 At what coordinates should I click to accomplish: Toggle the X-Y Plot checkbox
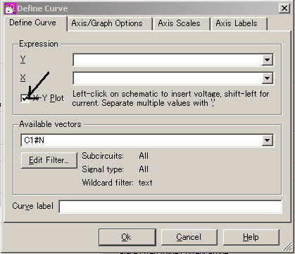(25, 98)
